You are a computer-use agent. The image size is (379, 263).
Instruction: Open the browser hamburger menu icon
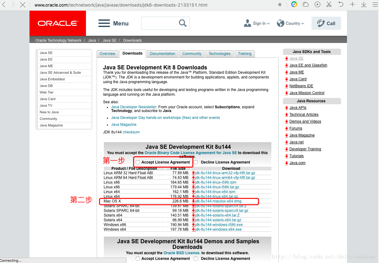pyautogui.click(x=375, y=4)
